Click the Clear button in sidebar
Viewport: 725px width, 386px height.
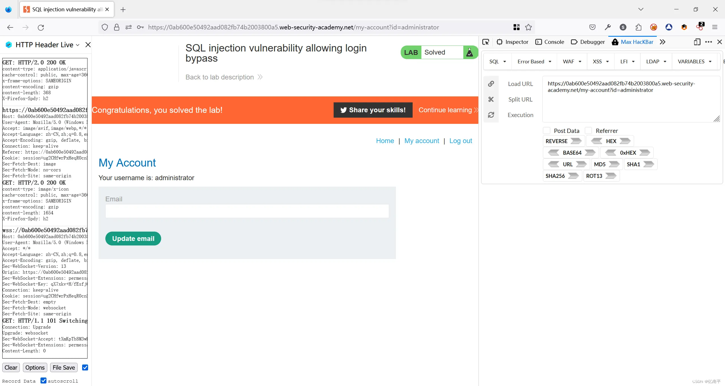11,367
